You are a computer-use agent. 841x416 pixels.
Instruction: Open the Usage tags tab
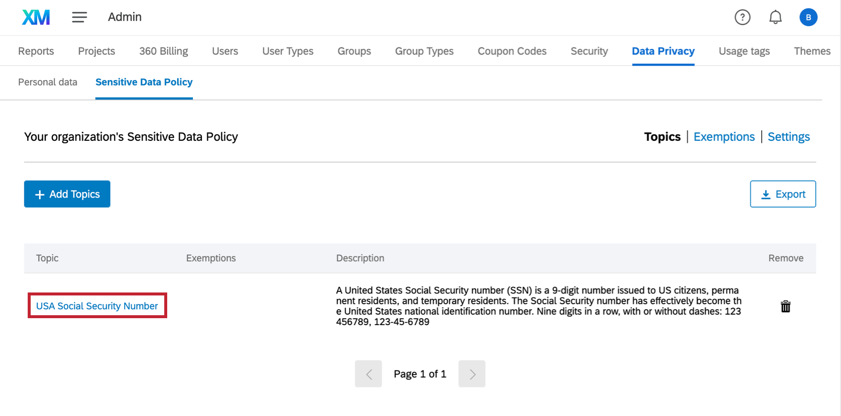pos(744,51)
